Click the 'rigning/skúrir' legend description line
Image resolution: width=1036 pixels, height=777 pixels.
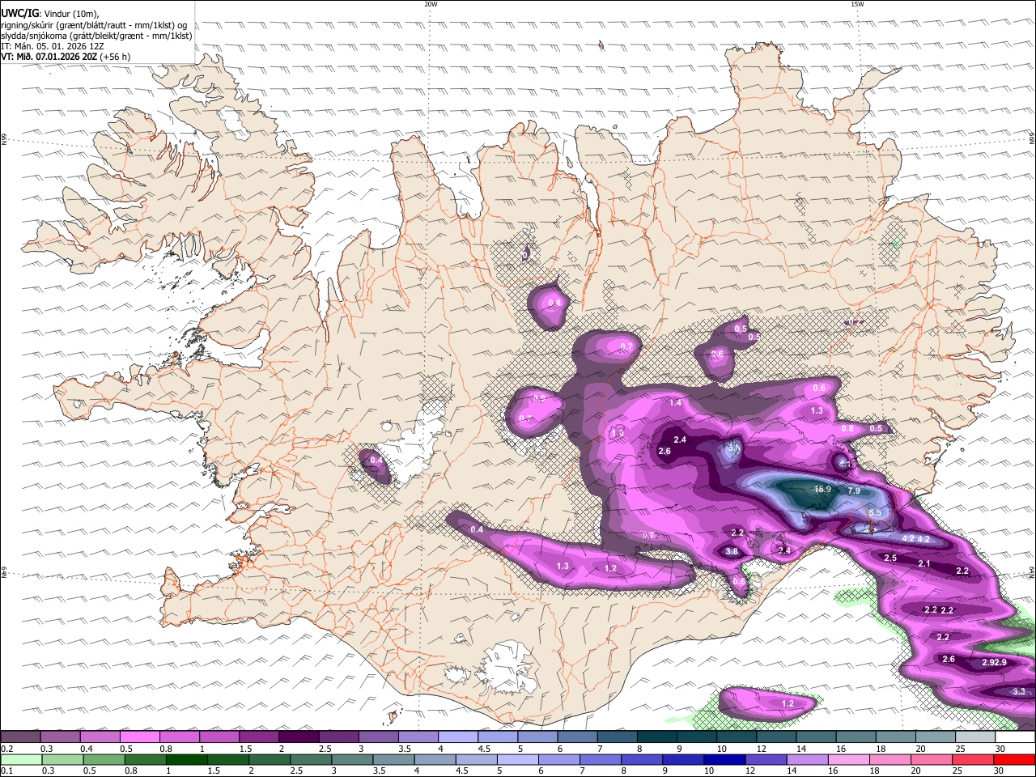[94, 25]
